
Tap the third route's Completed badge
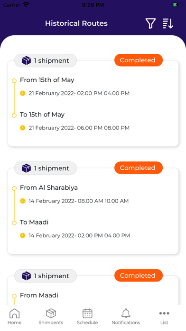[139, 275]
